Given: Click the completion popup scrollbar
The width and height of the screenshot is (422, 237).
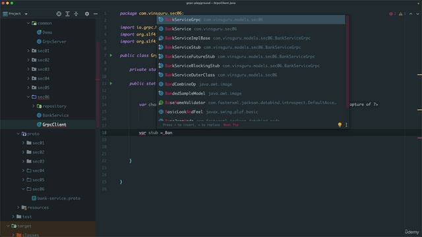Looking at the screenshot, I should 347,62.
